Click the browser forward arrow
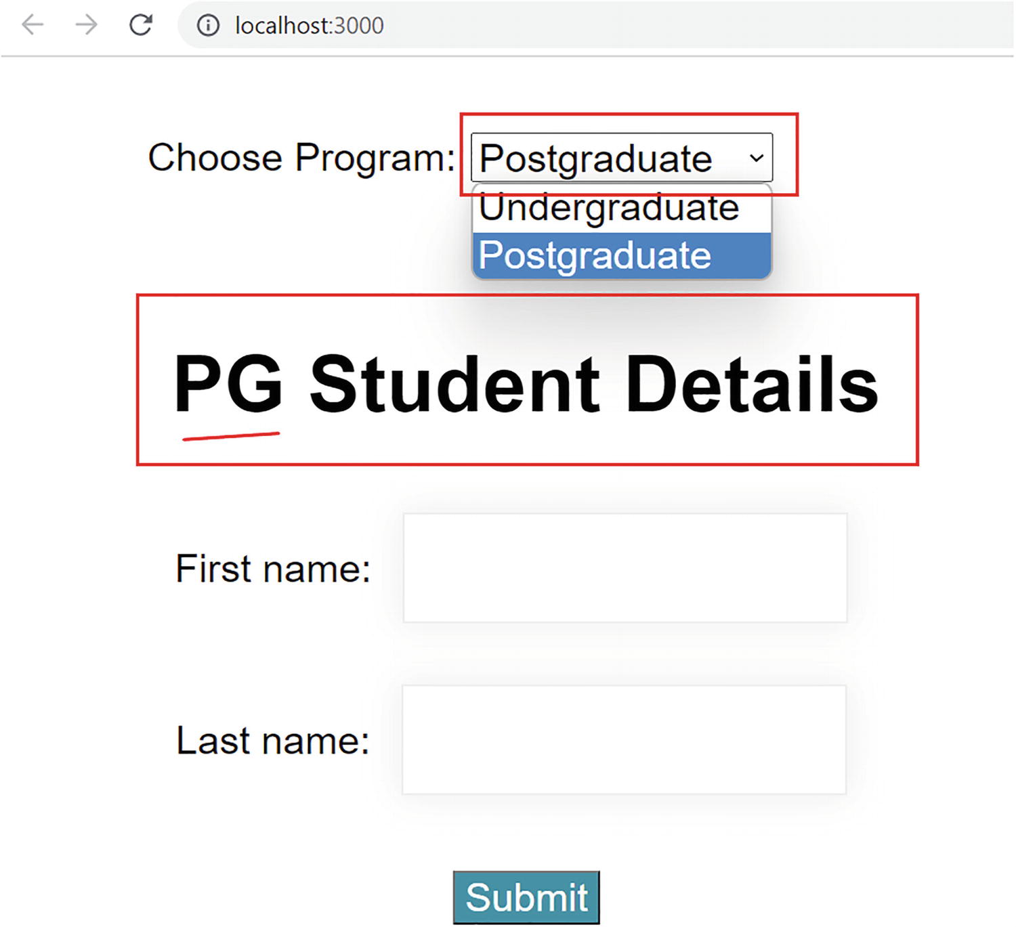The height and width of the screenshot is (927, 1016). 86,25
